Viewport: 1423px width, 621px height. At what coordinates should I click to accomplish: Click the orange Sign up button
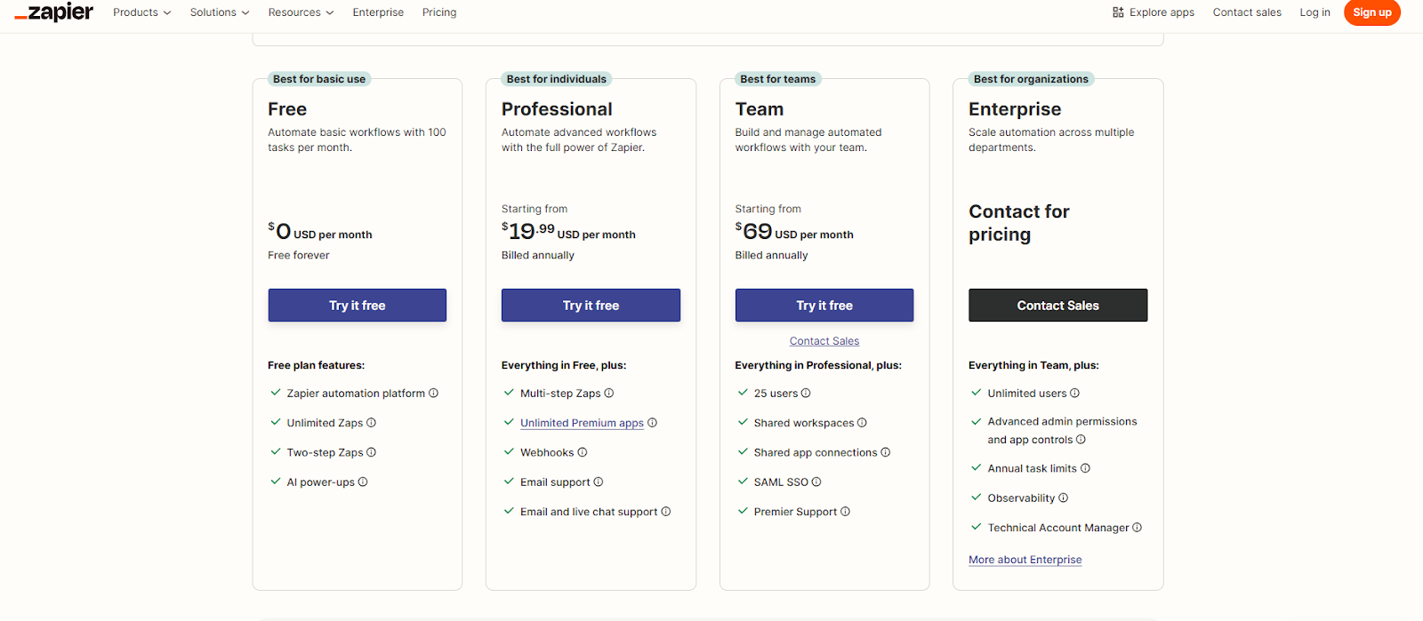1372,12
